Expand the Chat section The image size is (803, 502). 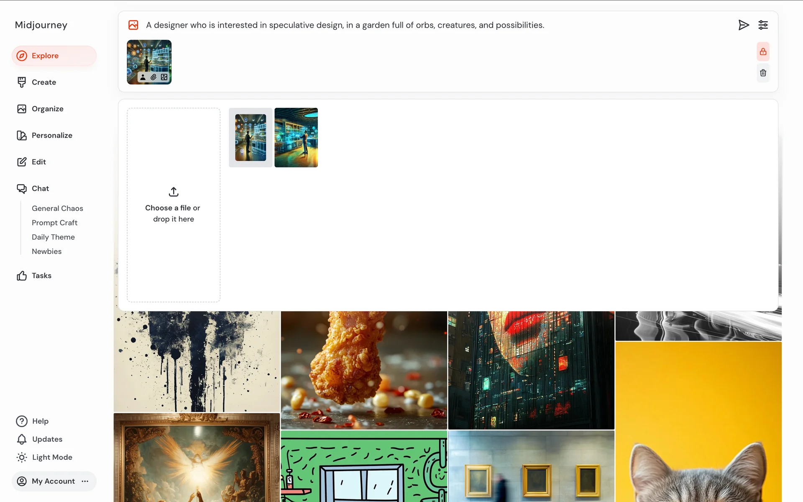(x=40, y=189)
